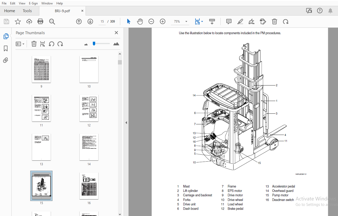Open the Help menu
Image resolution: width=338 pixels, height=216 pixels.
click(x=59, y=3)
